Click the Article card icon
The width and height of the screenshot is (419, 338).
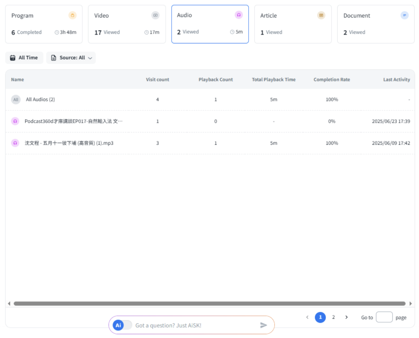tap(321, 15)
